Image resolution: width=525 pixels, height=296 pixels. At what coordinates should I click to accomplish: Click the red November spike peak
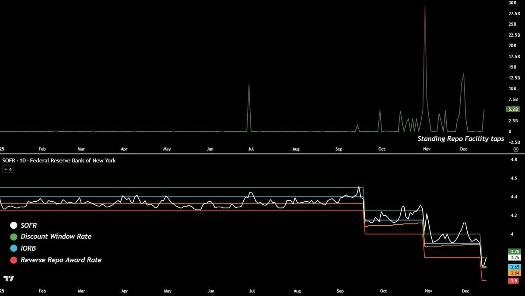(x=425, y=5)
